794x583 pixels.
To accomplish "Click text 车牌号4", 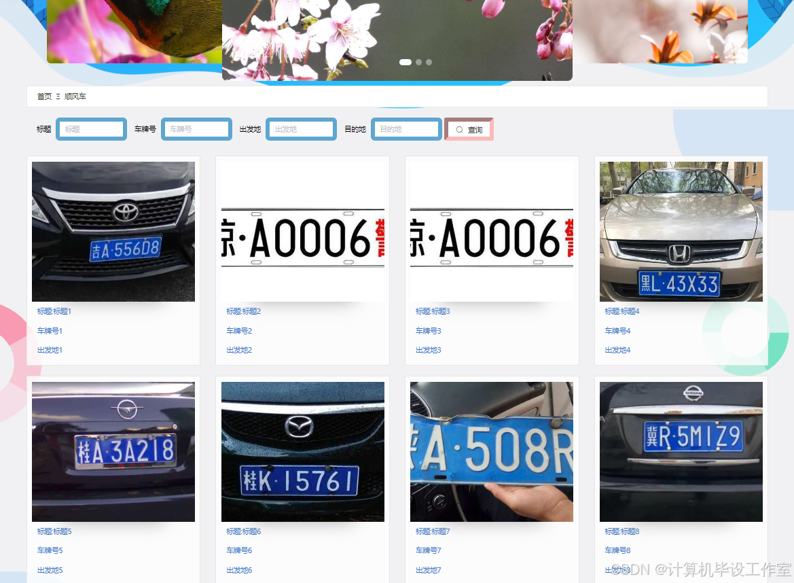I will (618, 331).
